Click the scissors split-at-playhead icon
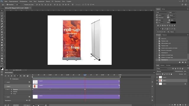This screenshot has height=106, width=189. 24,76
